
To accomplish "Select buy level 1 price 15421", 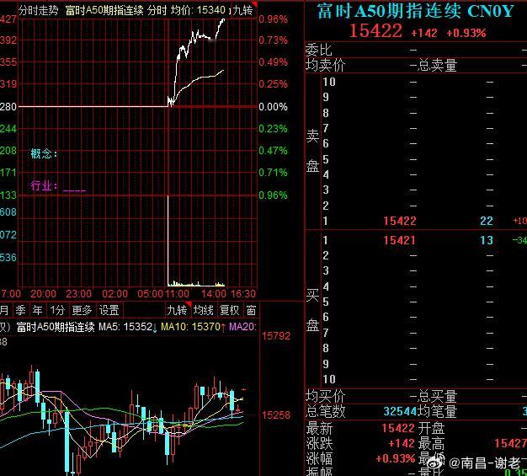I will click(399, 240).
